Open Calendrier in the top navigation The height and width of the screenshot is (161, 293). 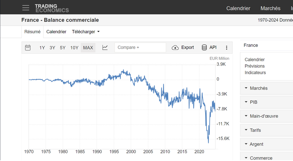point(238,8)
